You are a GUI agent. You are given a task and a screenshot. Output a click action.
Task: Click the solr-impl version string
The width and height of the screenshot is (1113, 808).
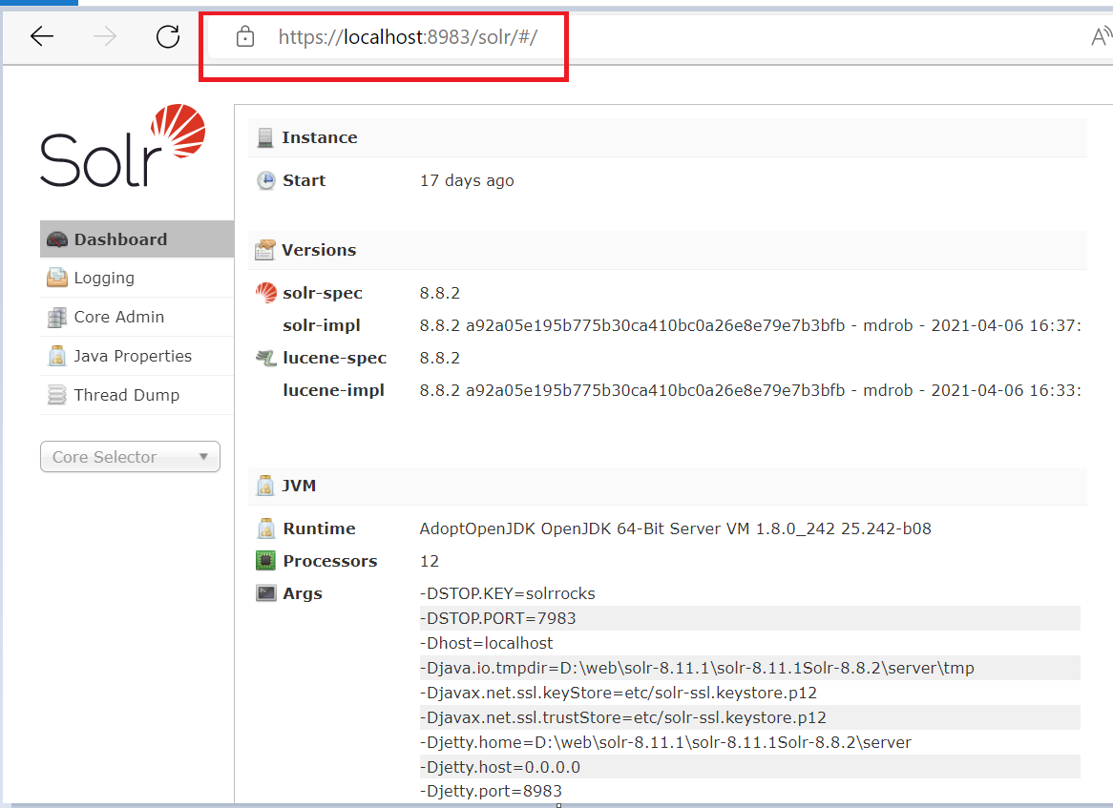[750, 325]
